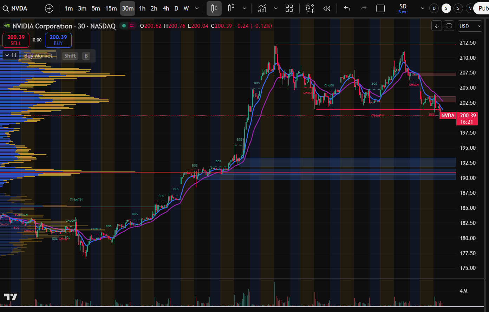This screenshot has height=312, width=489.
Task: Expand the layout name dropdown arrow
Action: pos(422,8)
